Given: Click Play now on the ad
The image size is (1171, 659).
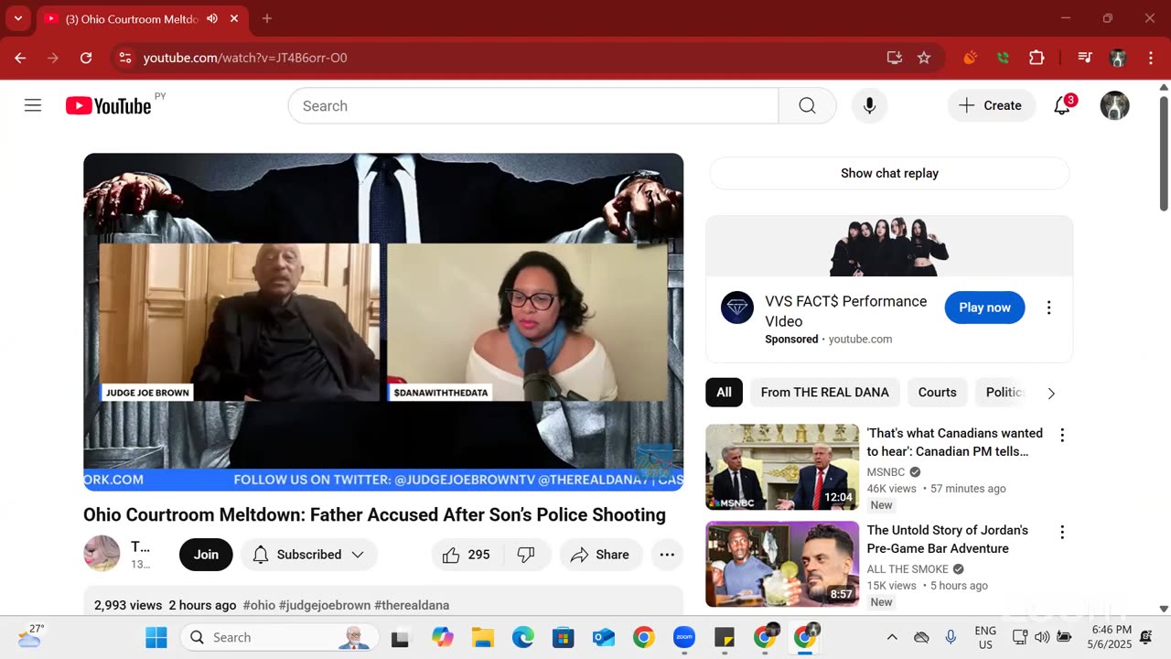Looking at the screenshot, I should 984,308.
